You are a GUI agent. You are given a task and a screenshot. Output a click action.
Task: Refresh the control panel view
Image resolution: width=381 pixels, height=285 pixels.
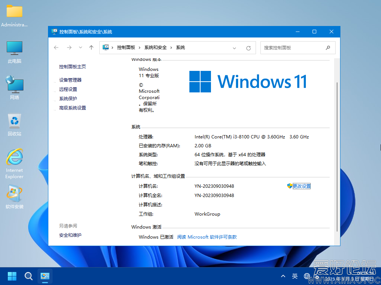(x=249, y=48)
